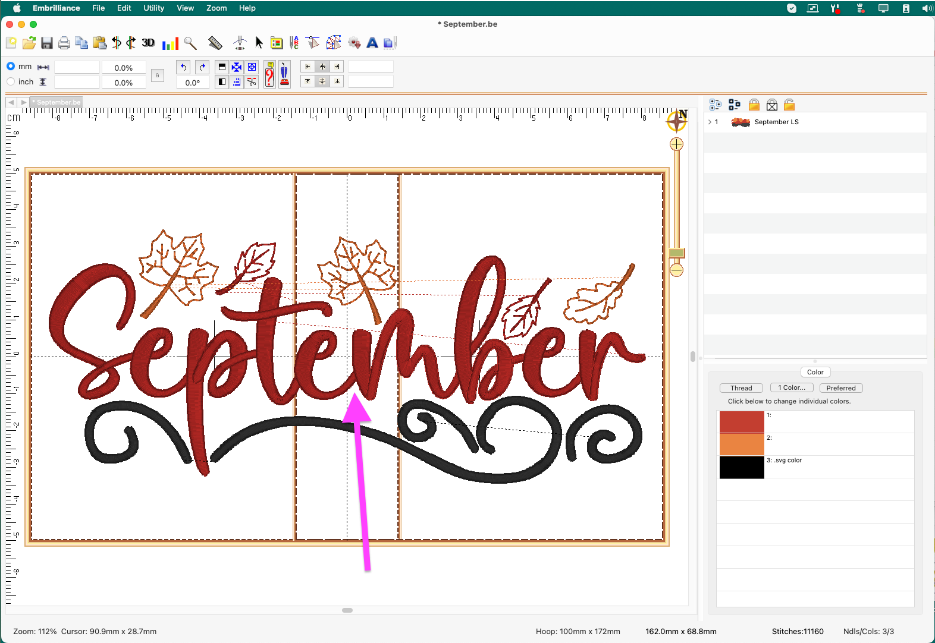The image size is (935, 643).
Task: Click the print icon in toolbar
Action: (x=64, y=43)
